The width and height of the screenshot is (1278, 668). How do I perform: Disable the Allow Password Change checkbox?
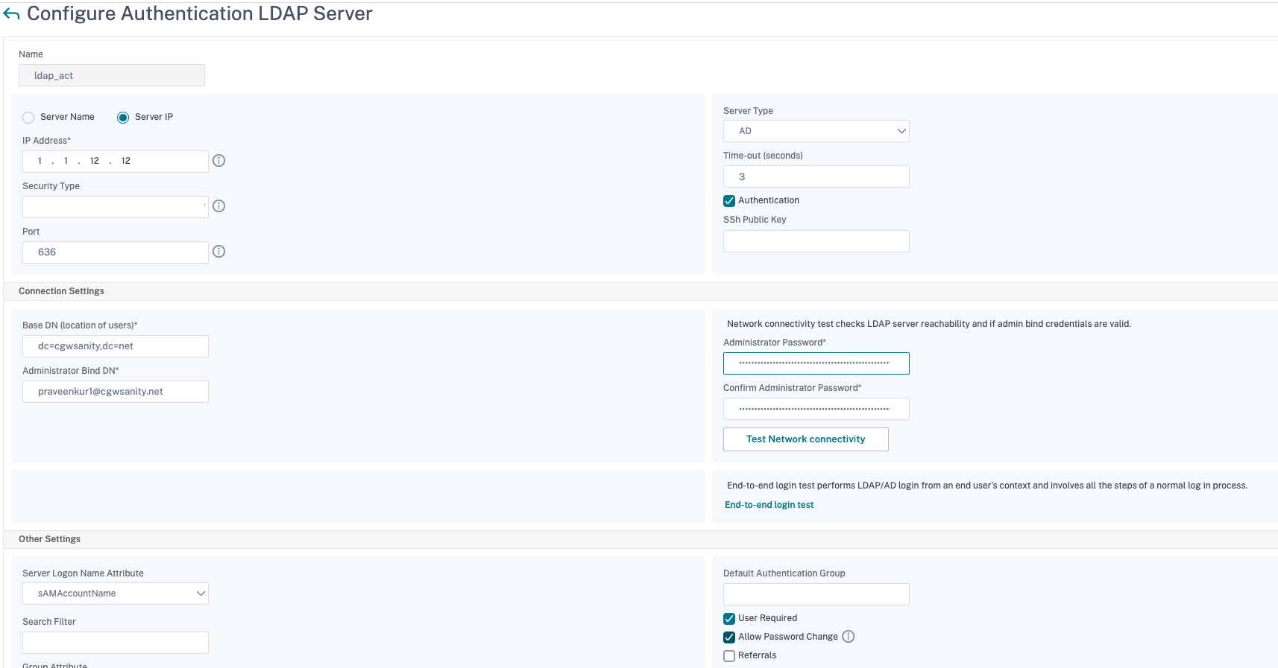point(729,637)
